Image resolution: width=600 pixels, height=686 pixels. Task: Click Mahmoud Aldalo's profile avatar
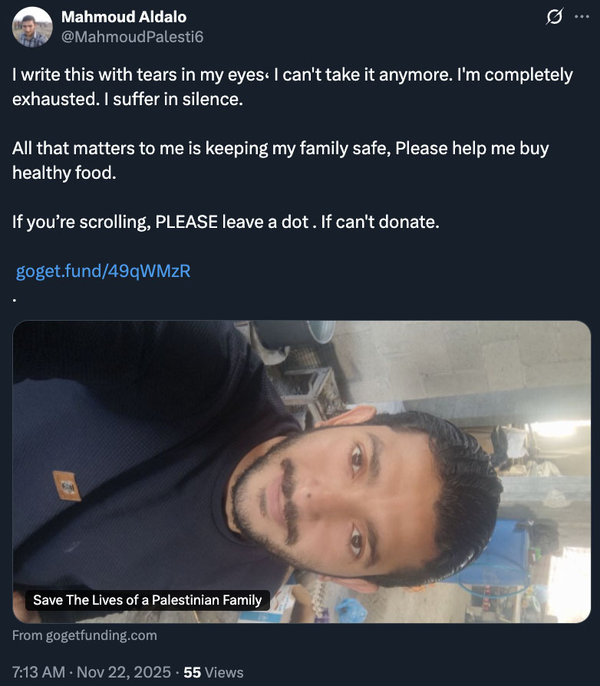pyautogui.click(x=31, y=28)
